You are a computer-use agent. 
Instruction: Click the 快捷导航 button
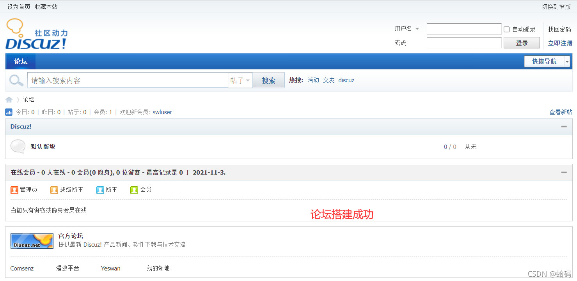(x=544, y=62)
